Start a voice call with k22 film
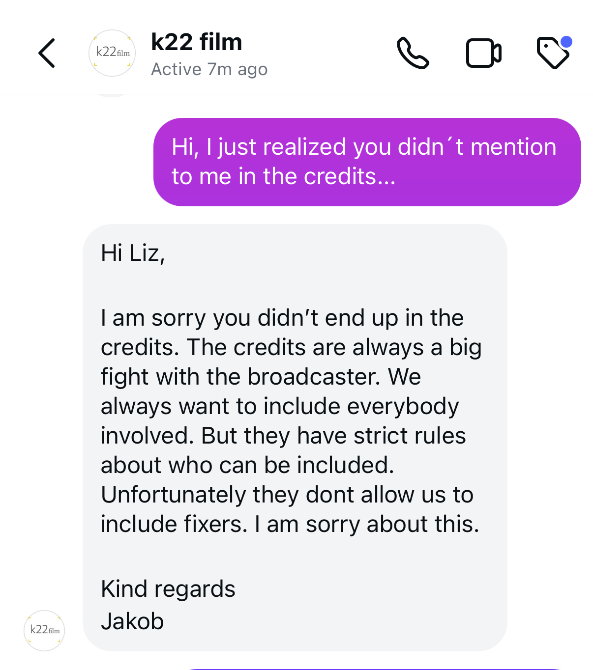This screenshot has height=670, width=593. click(413, 53)
